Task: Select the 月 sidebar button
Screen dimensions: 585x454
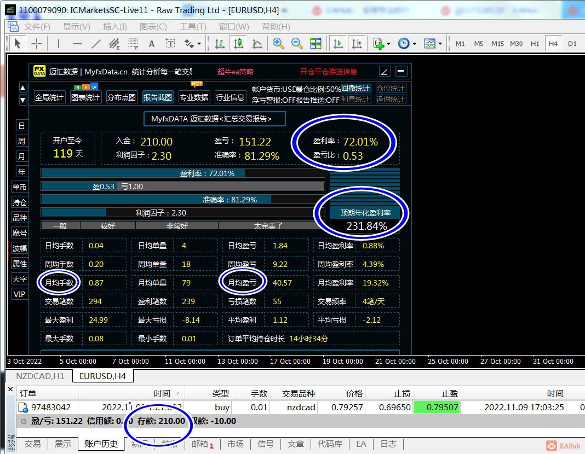Action: 22,156
